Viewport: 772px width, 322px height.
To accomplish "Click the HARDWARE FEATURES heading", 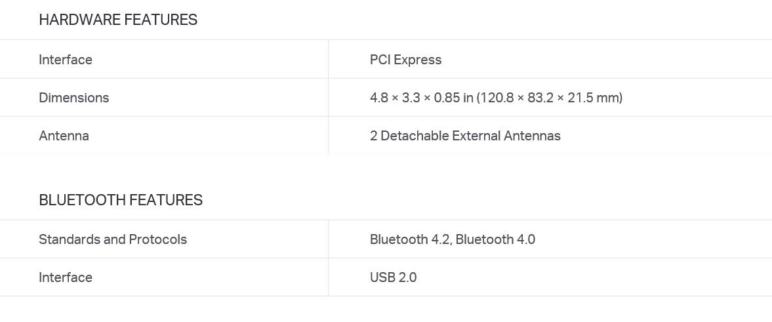I will (118, 20).
